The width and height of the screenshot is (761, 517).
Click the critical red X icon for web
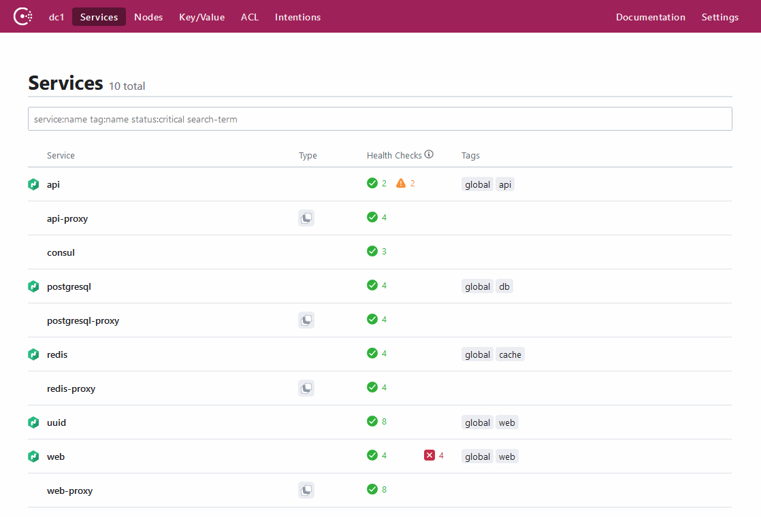[430, 455]
